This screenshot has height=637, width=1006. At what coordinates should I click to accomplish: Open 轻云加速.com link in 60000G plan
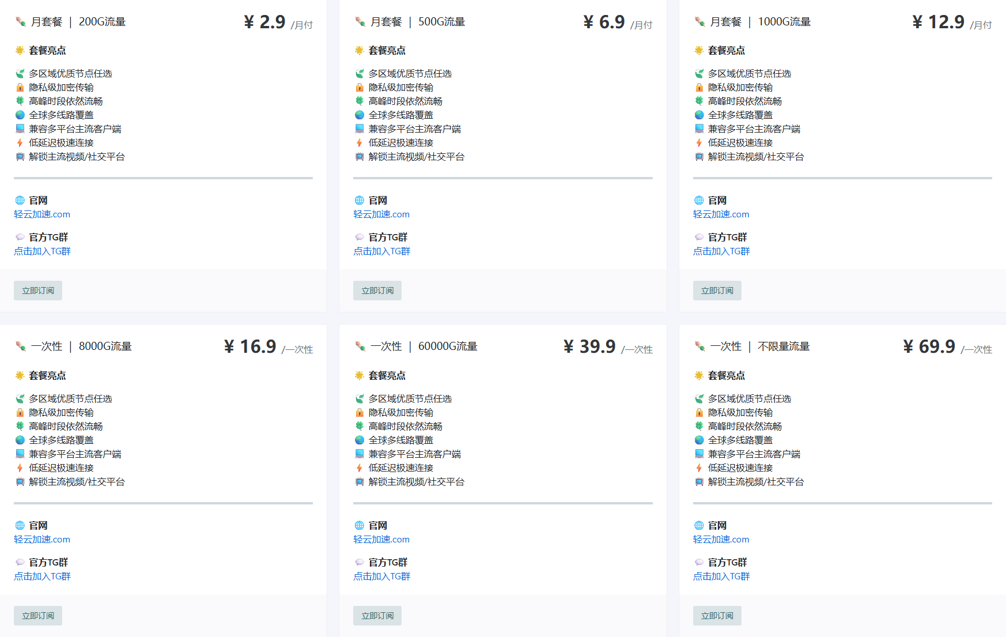[381, 540]
